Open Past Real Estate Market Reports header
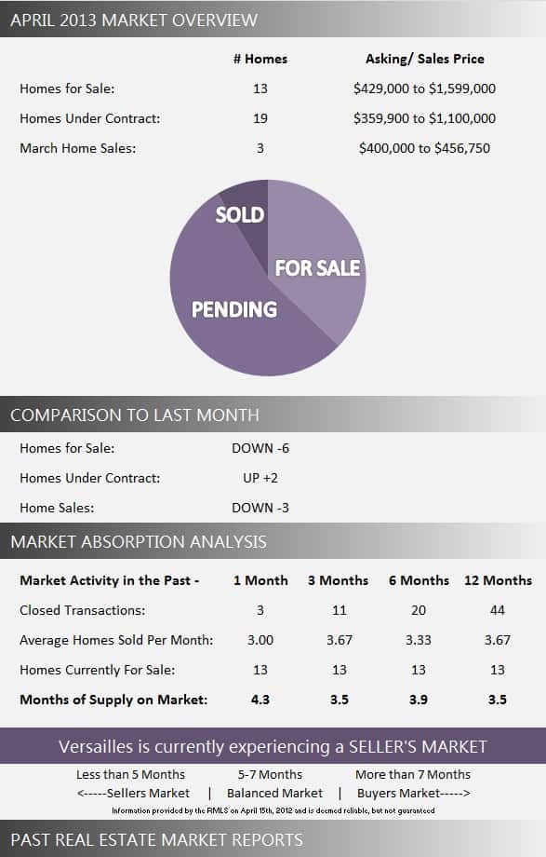 (x=273, y=839)
